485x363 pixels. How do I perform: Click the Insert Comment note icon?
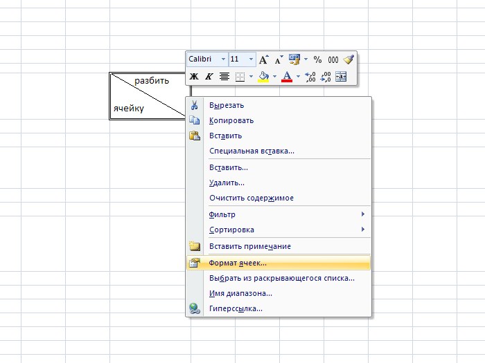click(195, 246)
